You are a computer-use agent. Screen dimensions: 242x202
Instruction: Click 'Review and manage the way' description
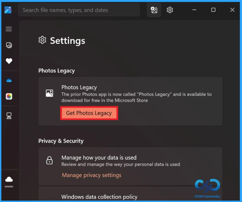pos(121,164)
